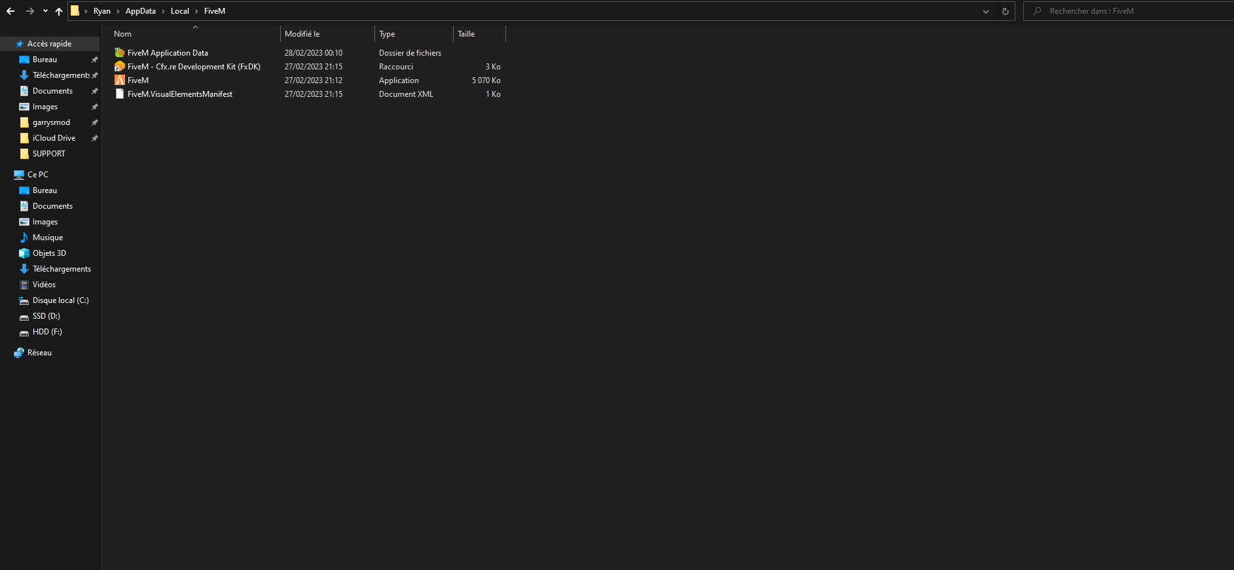Open the Ryan breadcrumb in address bar
The height and width of the screenshot is (570, 1234).
click(102, 11)
